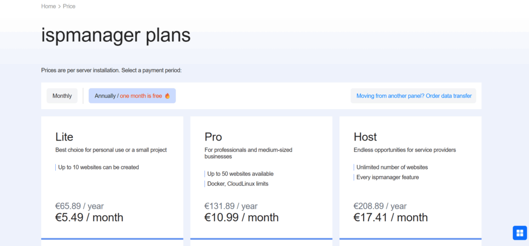Open the Order data transfer link
529x246 pixels.
413,96
